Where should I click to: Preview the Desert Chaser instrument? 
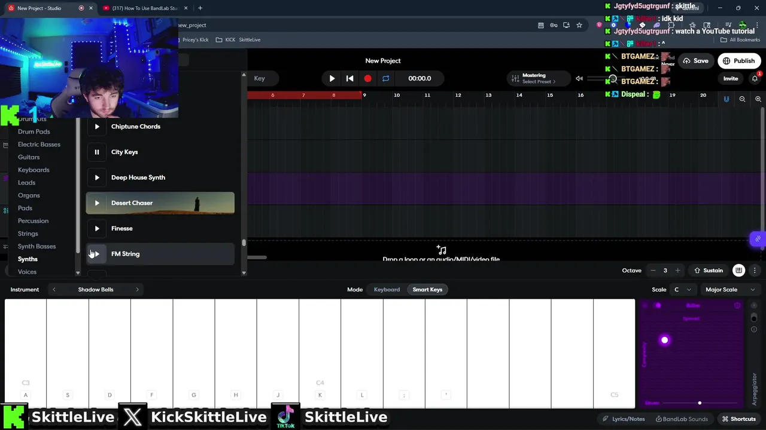tap(97, 203)
